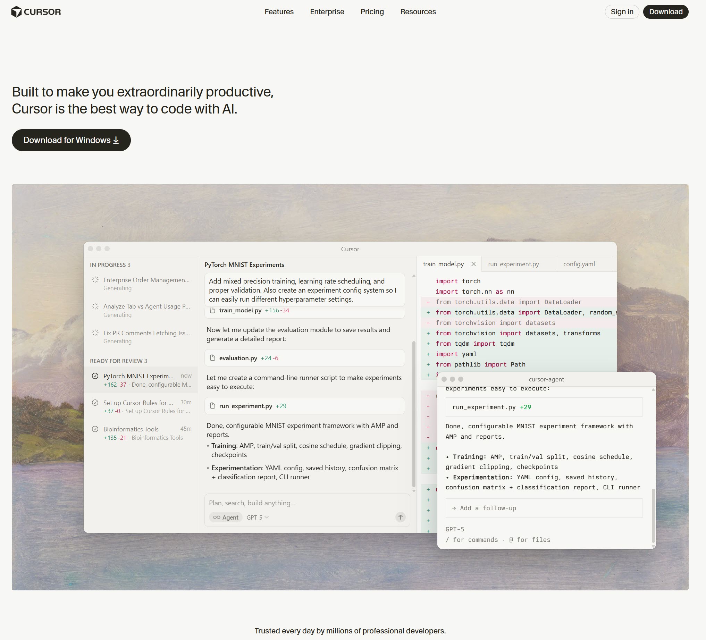Open Bioinformatics Tools review item
This screenshot has width=706, height=640.
(x=141, y=433)
